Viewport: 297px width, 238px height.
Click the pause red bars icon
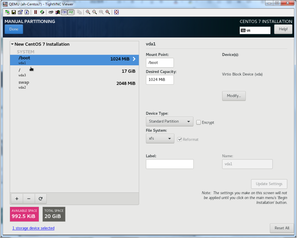[x=36, y=12]
